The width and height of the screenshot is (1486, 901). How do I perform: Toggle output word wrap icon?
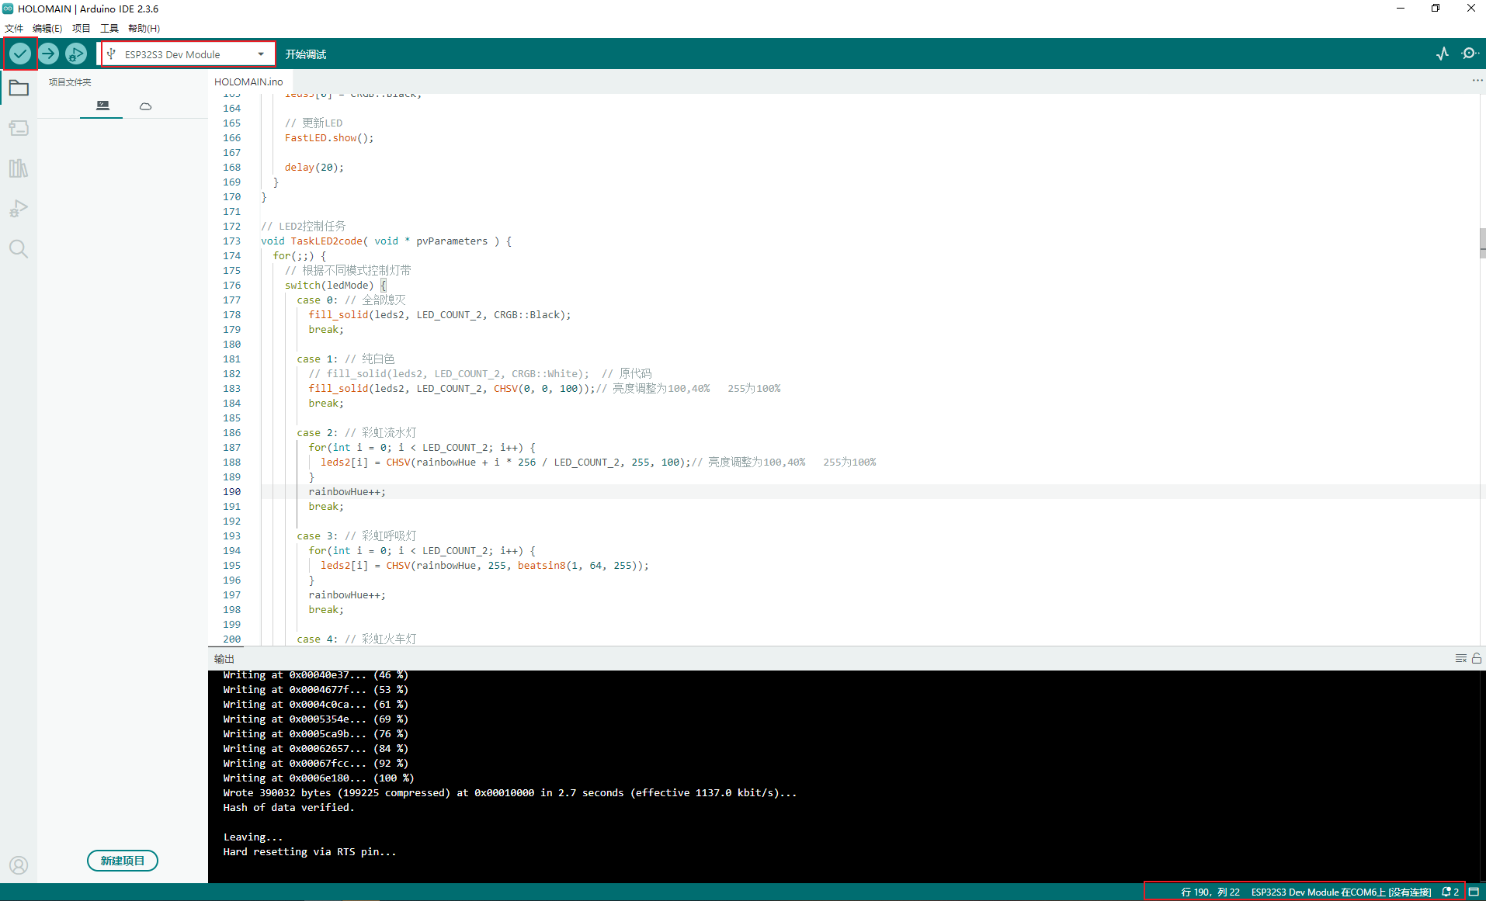click(1460, 658)
